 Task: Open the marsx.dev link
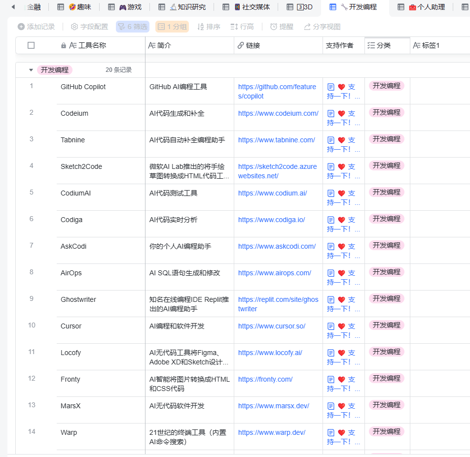tap(273, 406)
